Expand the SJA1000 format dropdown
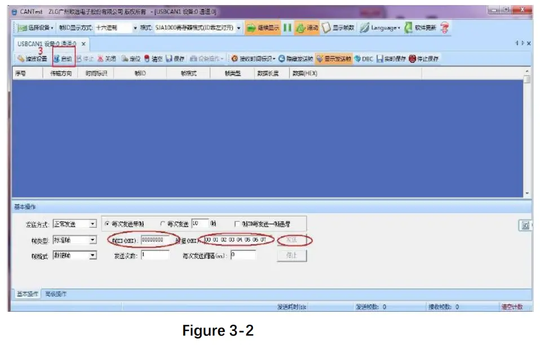The image size is (540, 349). point(238,28)
